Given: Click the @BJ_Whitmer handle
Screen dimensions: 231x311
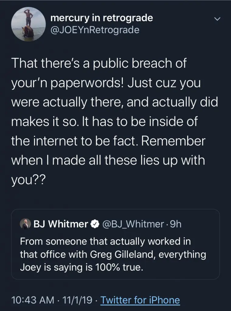Looking at the screenshot, I should point(133,224).
